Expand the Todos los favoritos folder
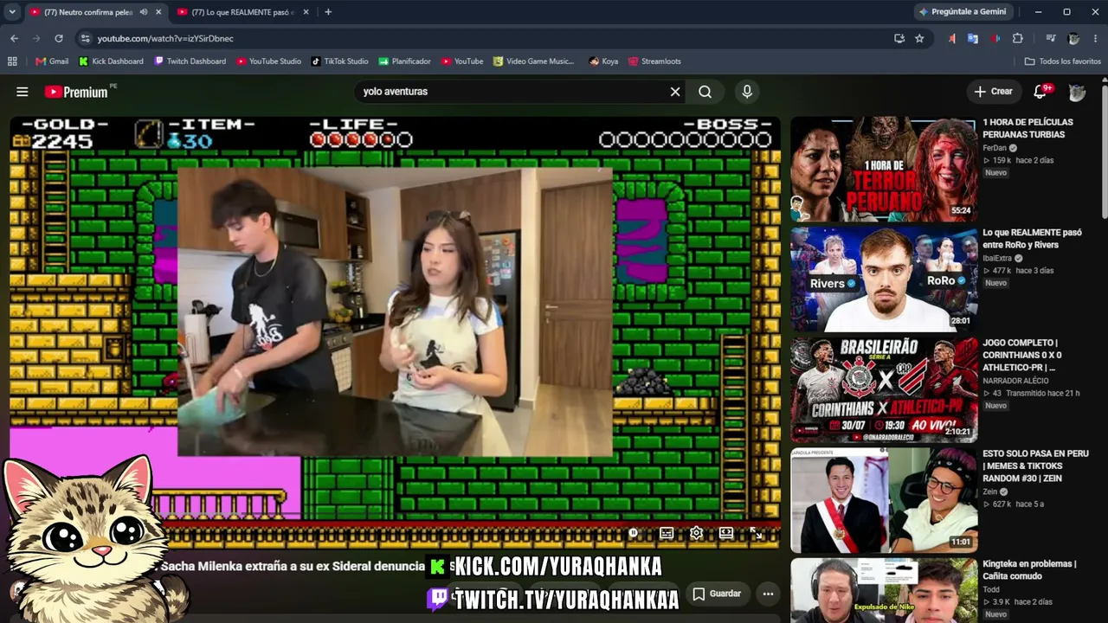The width and height of the screenshot is (1108, 623). pyautogui.click(x=1063, y=61)
